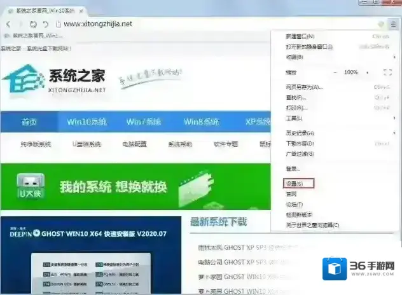This screenshot has width=402, height=295.
Task: Open the Win8系统 navigation tab
Action: (201, 121)
